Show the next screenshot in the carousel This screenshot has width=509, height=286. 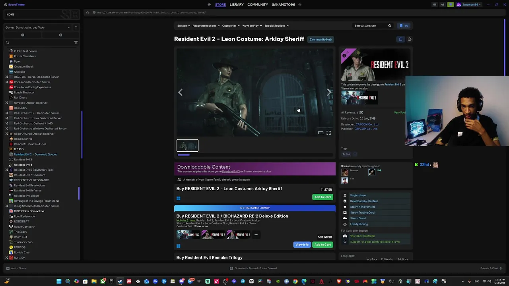pyautogui.click(x=329, y=92)
